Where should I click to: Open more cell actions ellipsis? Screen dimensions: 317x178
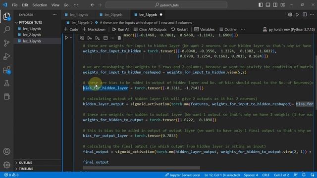(112, 38)
